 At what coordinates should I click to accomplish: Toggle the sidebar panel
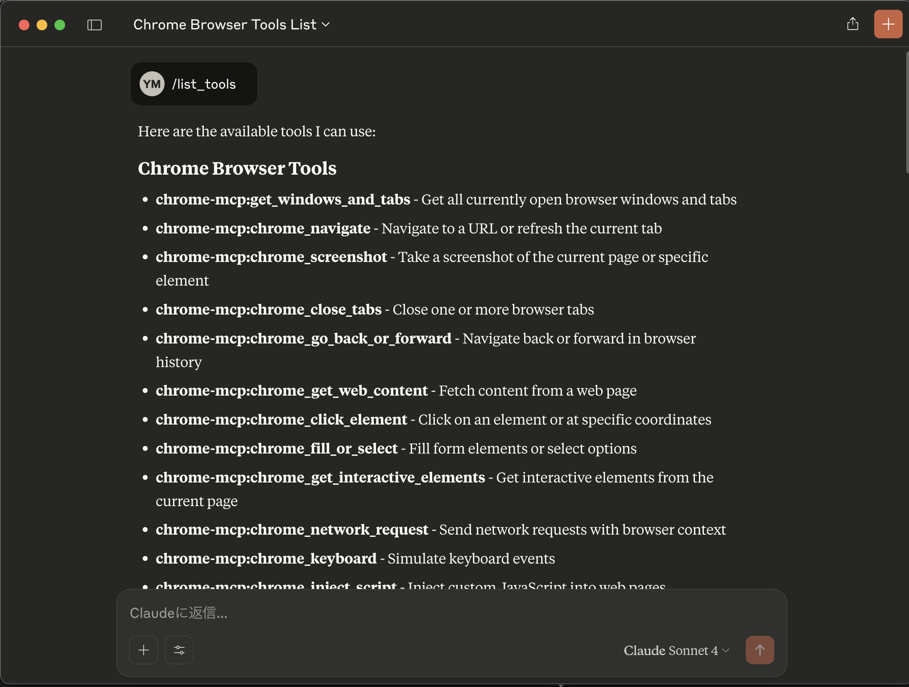coord(95,25)
